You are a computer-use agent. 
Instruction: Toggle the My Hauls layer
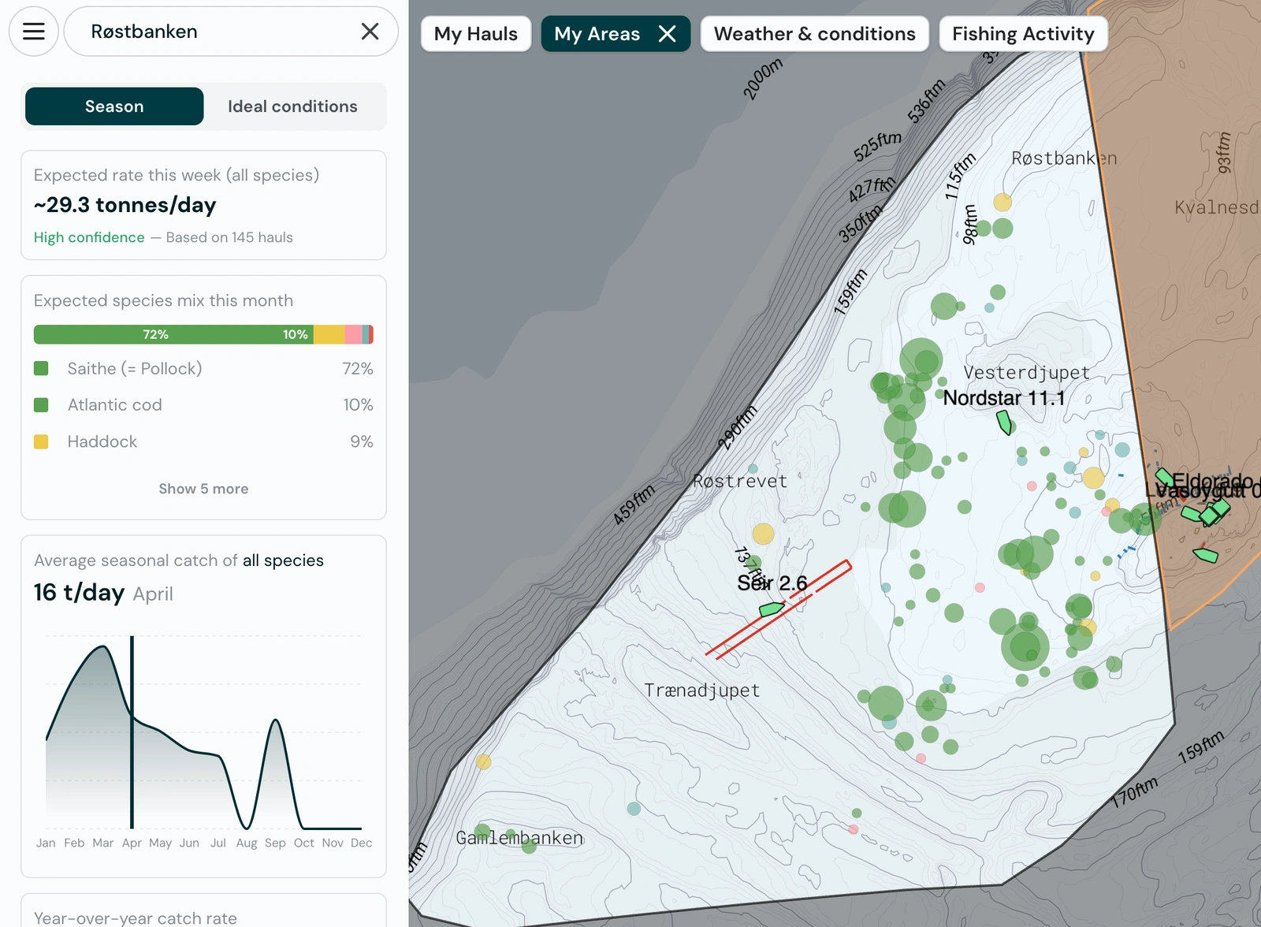[x=476, y=34]
